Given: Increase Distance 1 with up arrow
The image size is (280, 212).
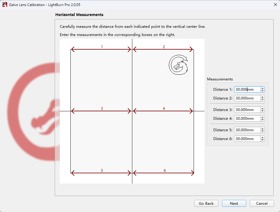Looking at the screenshot, I should [262, 88].
